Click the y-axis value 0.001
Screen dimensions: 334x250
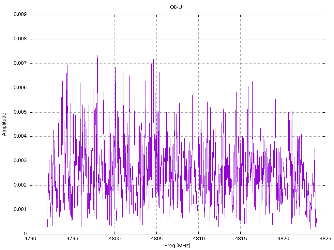pyautogui.click(x=20, y=209)
